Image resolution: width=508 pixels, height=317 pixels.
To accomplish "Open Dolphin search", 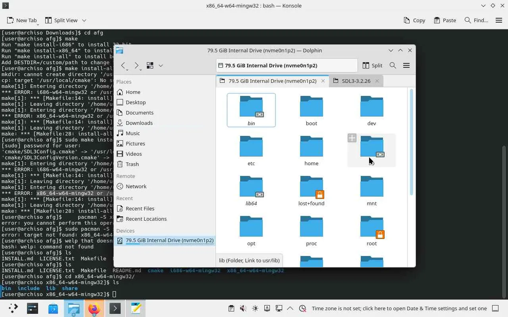I will tap(393, 65).
